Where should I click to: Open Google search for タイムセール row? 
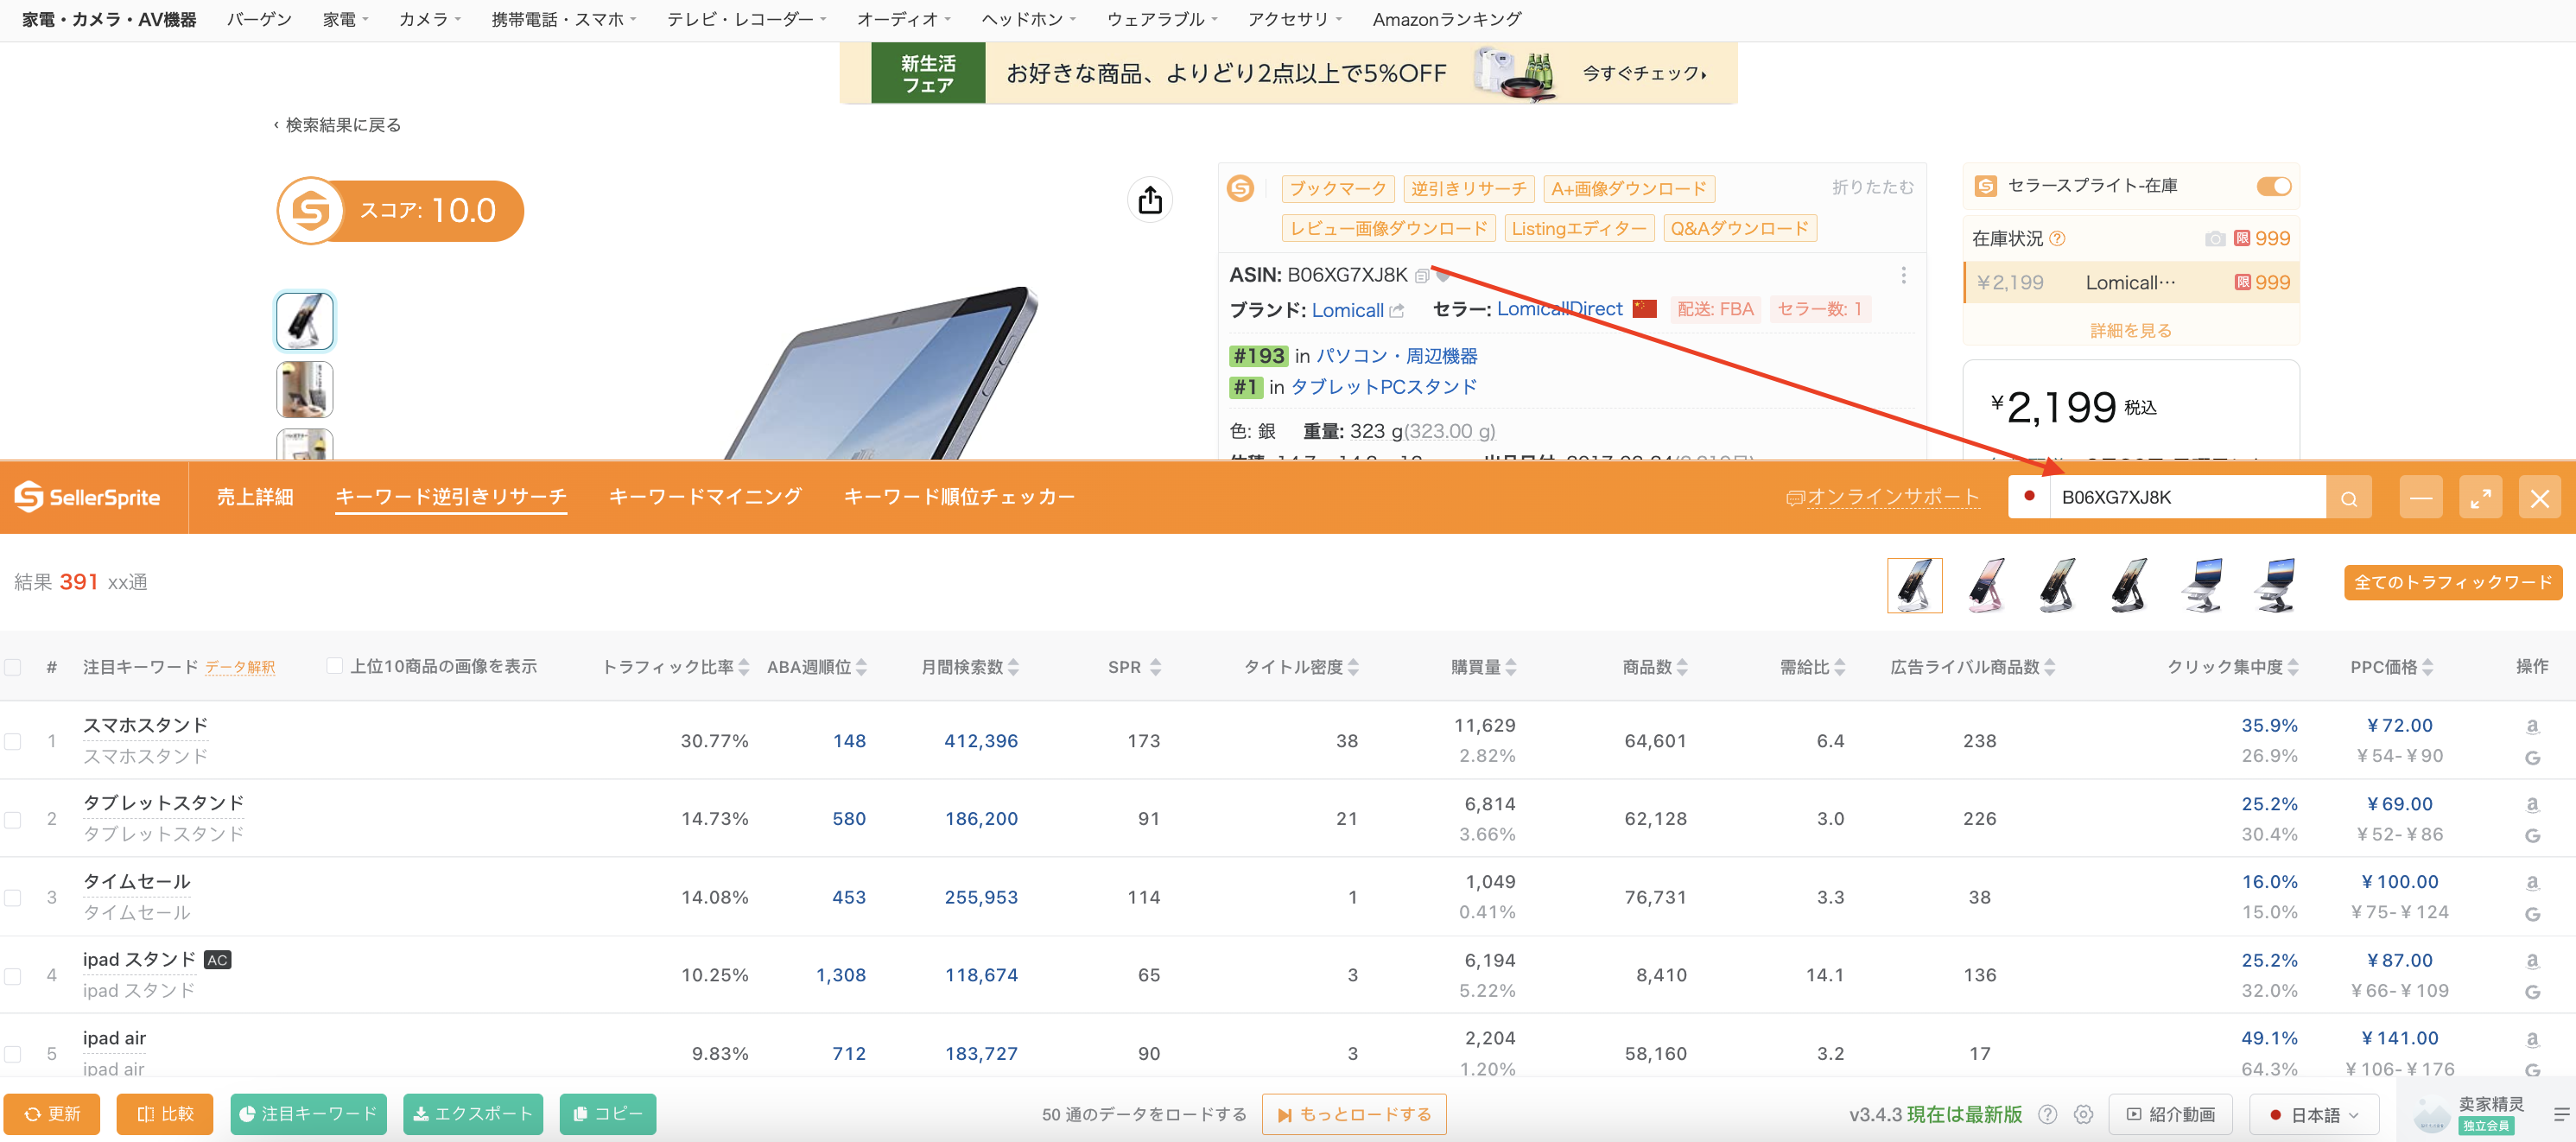(2532, 914)
